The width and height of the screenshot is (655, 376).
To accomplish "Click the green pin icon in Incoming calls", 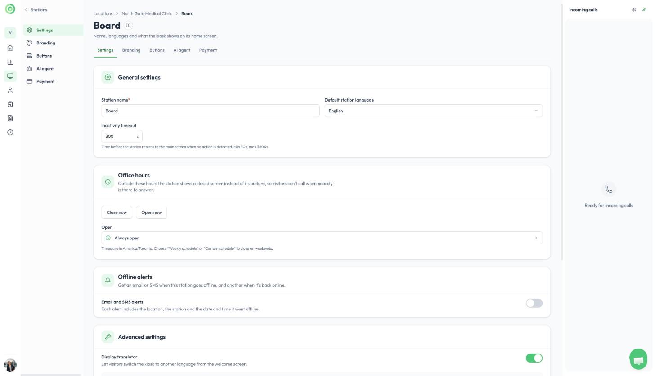I will coord(644,10).
